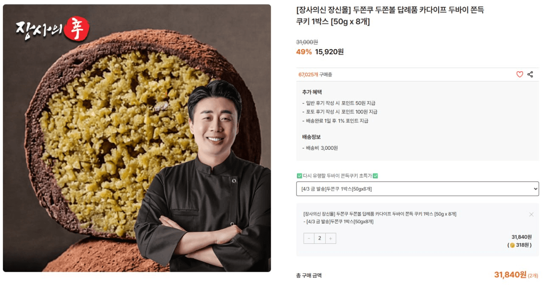The height and width of the screenshot is (285, 543).
Task: Open the 두쫀쿠 1박스 option dropdown
Action: click(417, 189)
